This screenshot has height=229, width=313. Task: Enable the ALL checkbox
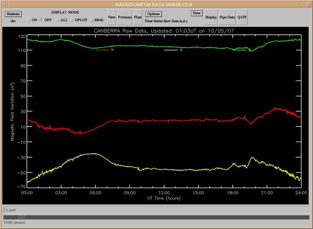click(x=57, y=20)
